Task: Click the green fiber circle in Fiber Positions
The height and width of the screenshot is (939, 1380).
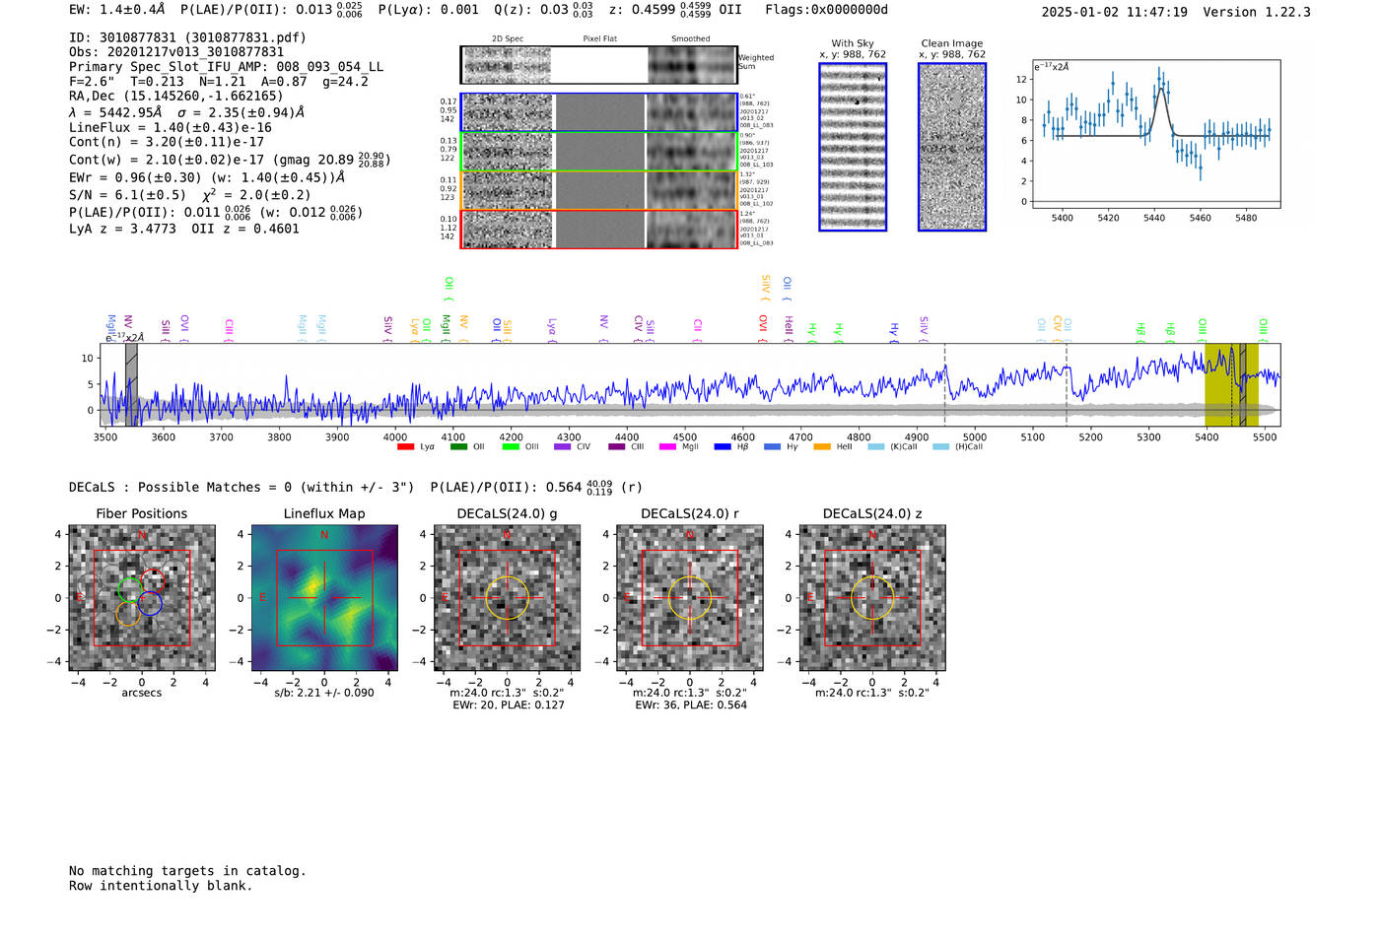Action: 129,590
